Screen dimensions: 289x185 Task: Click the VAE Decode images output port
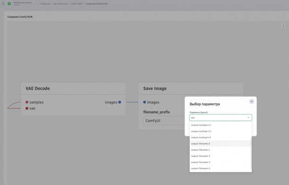[119, 102]
